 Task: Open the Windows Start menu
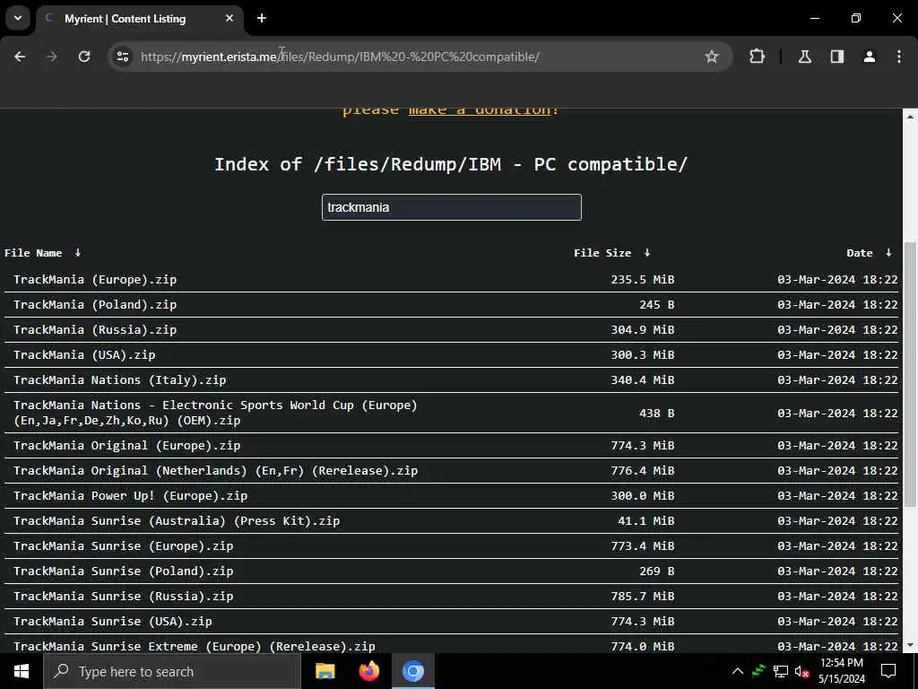coord(22,671)
